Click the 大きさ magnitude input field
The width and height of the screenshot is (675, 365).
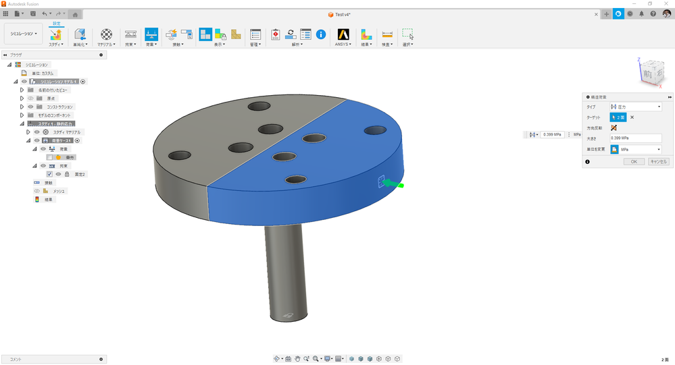tap(635, 138)
